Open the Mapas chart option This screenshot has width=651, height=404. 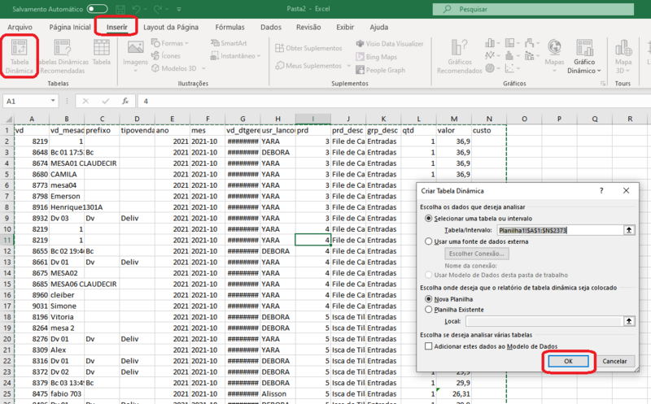coord(554,55)
